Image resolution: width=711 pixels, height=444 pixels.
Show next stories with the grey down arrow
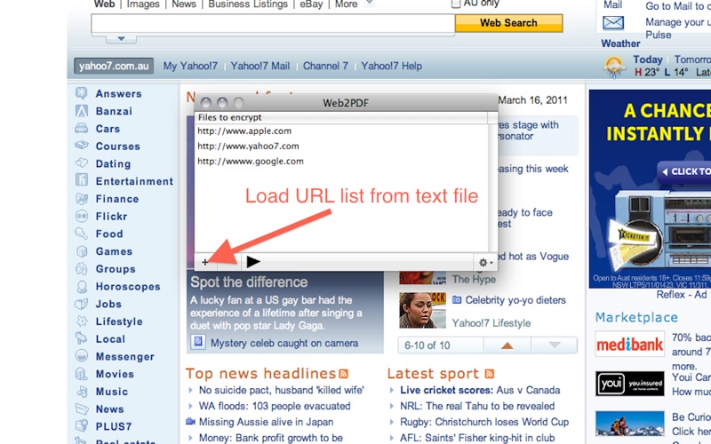tap(554, 345)
